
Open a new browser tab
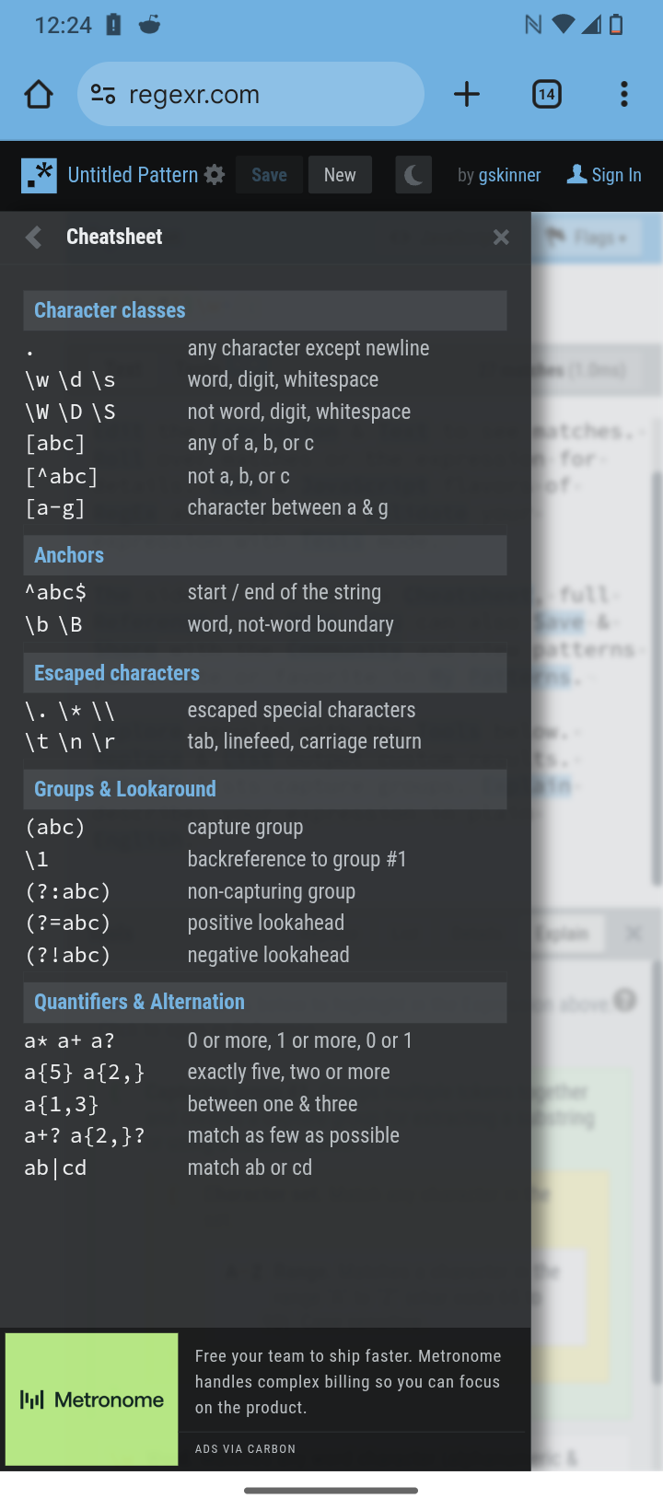click(467, 94)
